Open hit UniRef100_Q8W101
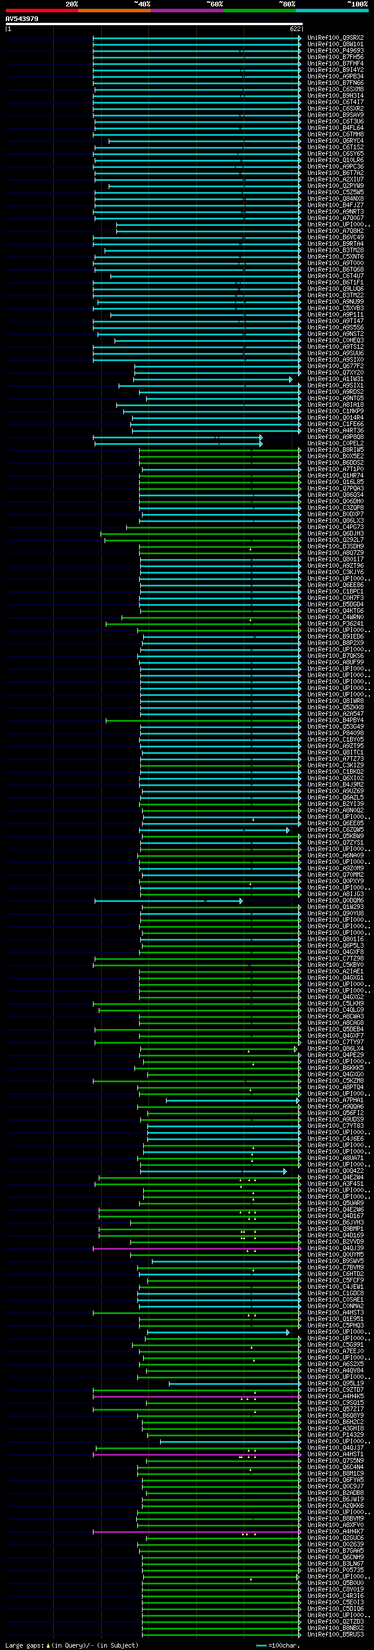374x1650 pixels. coord(335,44)
